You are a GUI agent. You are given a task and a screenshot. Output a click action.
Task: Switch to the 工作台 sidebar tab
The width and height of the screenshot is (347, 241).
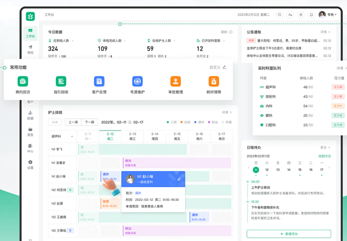tap(30, 33)
